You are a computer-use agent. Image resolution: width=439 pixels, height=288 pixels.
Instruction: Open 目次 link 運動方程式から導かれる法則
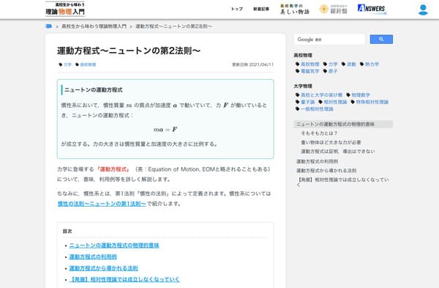pyautogui.click(x=104, y=268)
